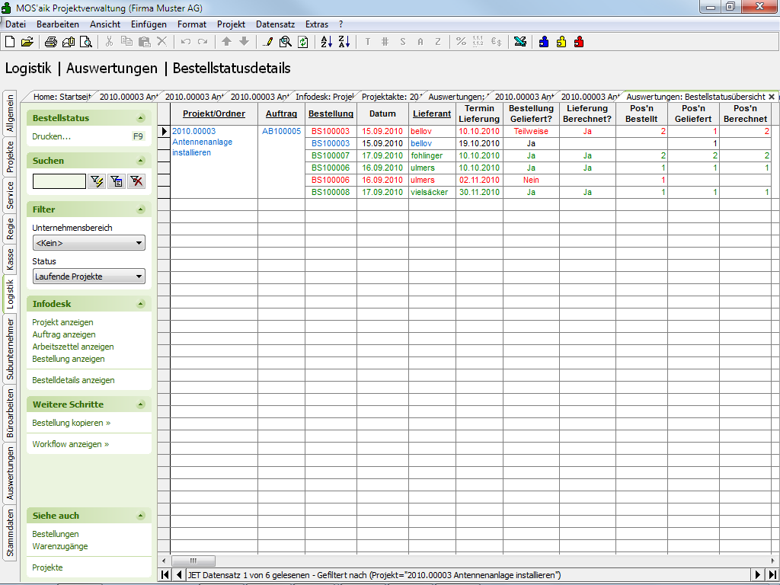
Task: Move to previous record with up arrow
Action: [227, 43]
